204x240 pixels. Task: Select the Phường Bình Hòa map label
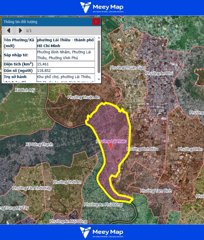click(x=142, y=149)
